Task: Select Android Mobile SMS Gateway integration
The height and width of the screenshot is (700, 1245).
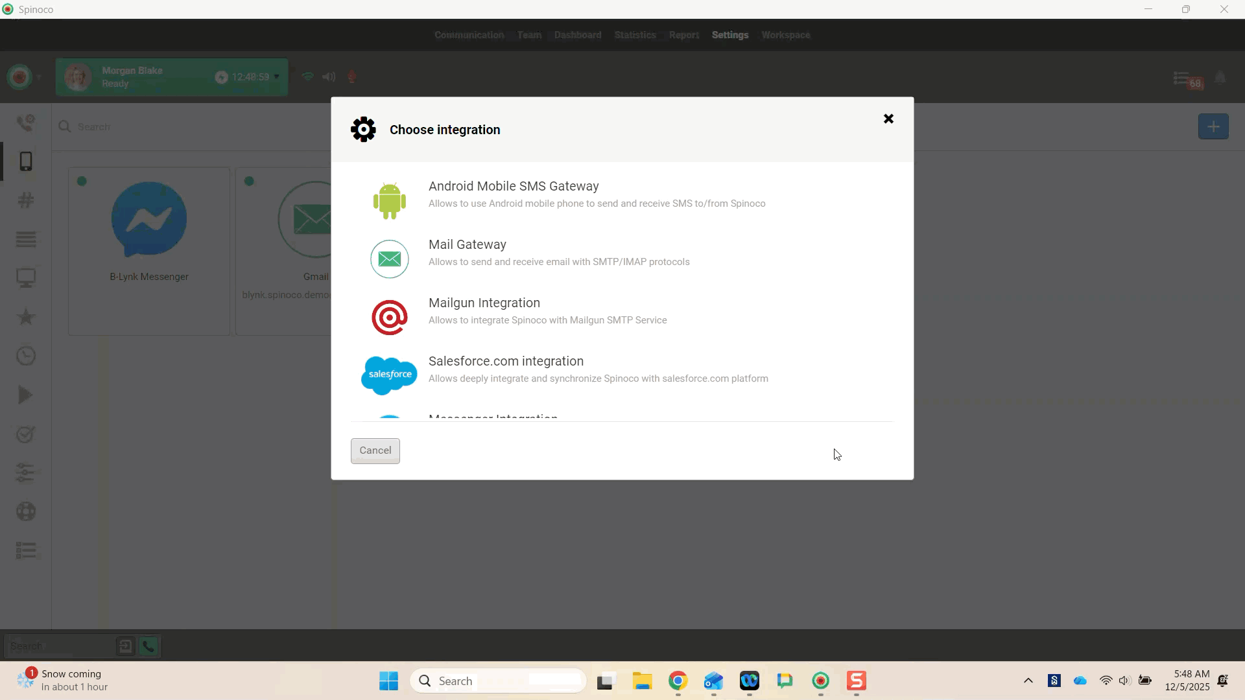Action: tap(513, 187)
